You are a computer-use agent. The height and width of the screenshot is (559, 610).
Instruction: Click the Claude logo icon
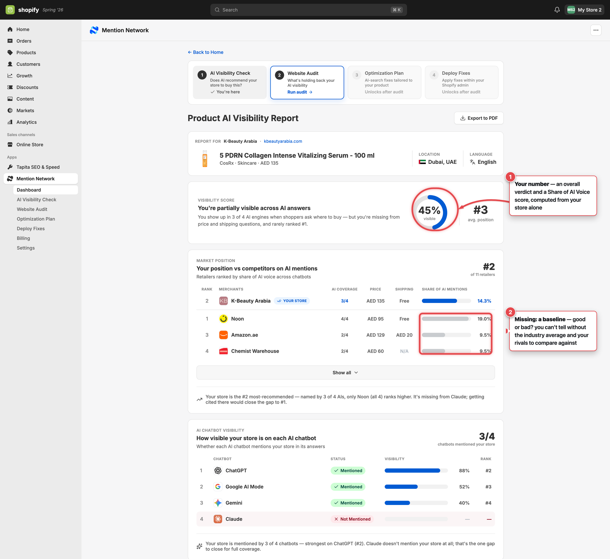coord(218,519)
